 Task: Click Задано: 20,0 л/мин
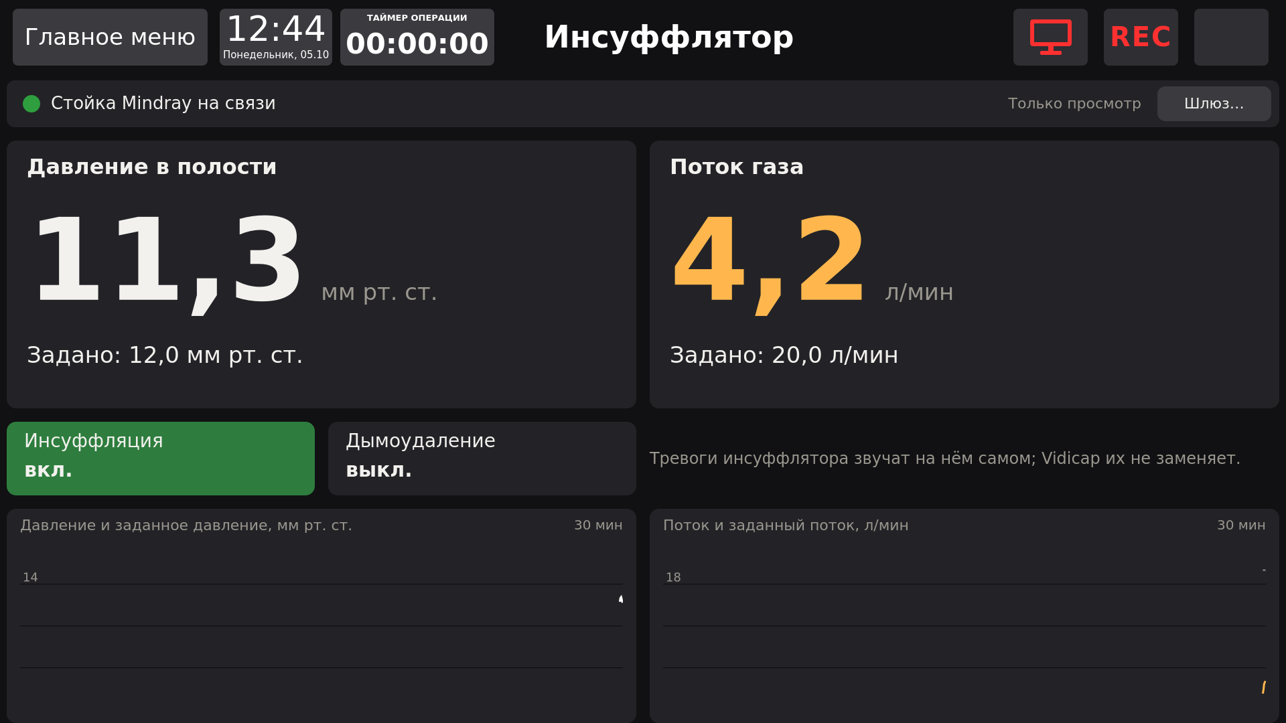pyautogui.click(x=784, y=355)
